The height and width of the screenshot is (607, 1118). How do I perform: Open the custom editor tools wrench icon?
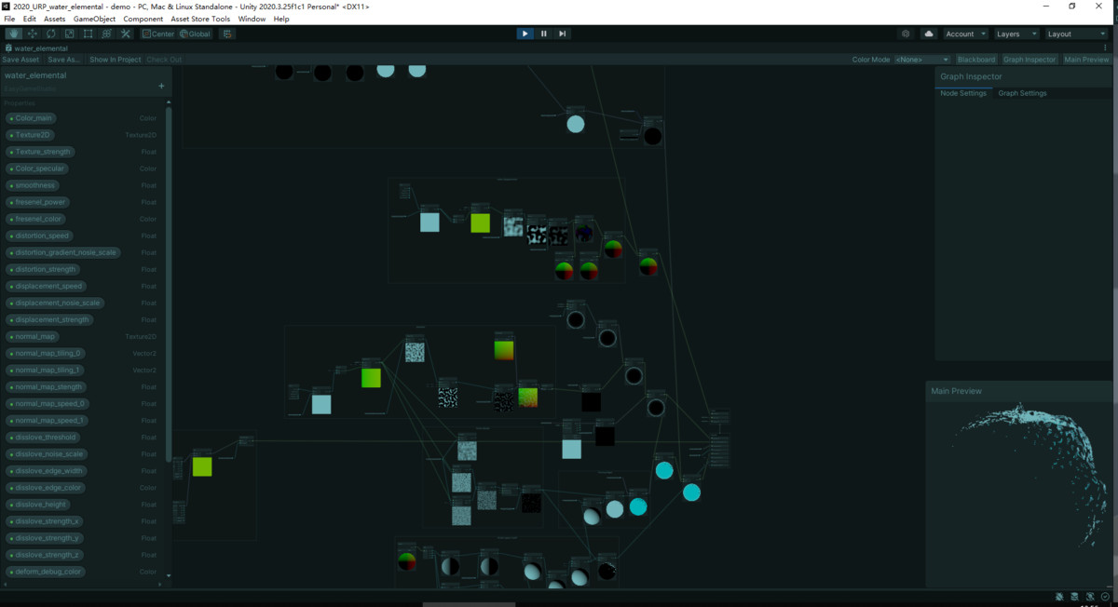tap(124, 33)
